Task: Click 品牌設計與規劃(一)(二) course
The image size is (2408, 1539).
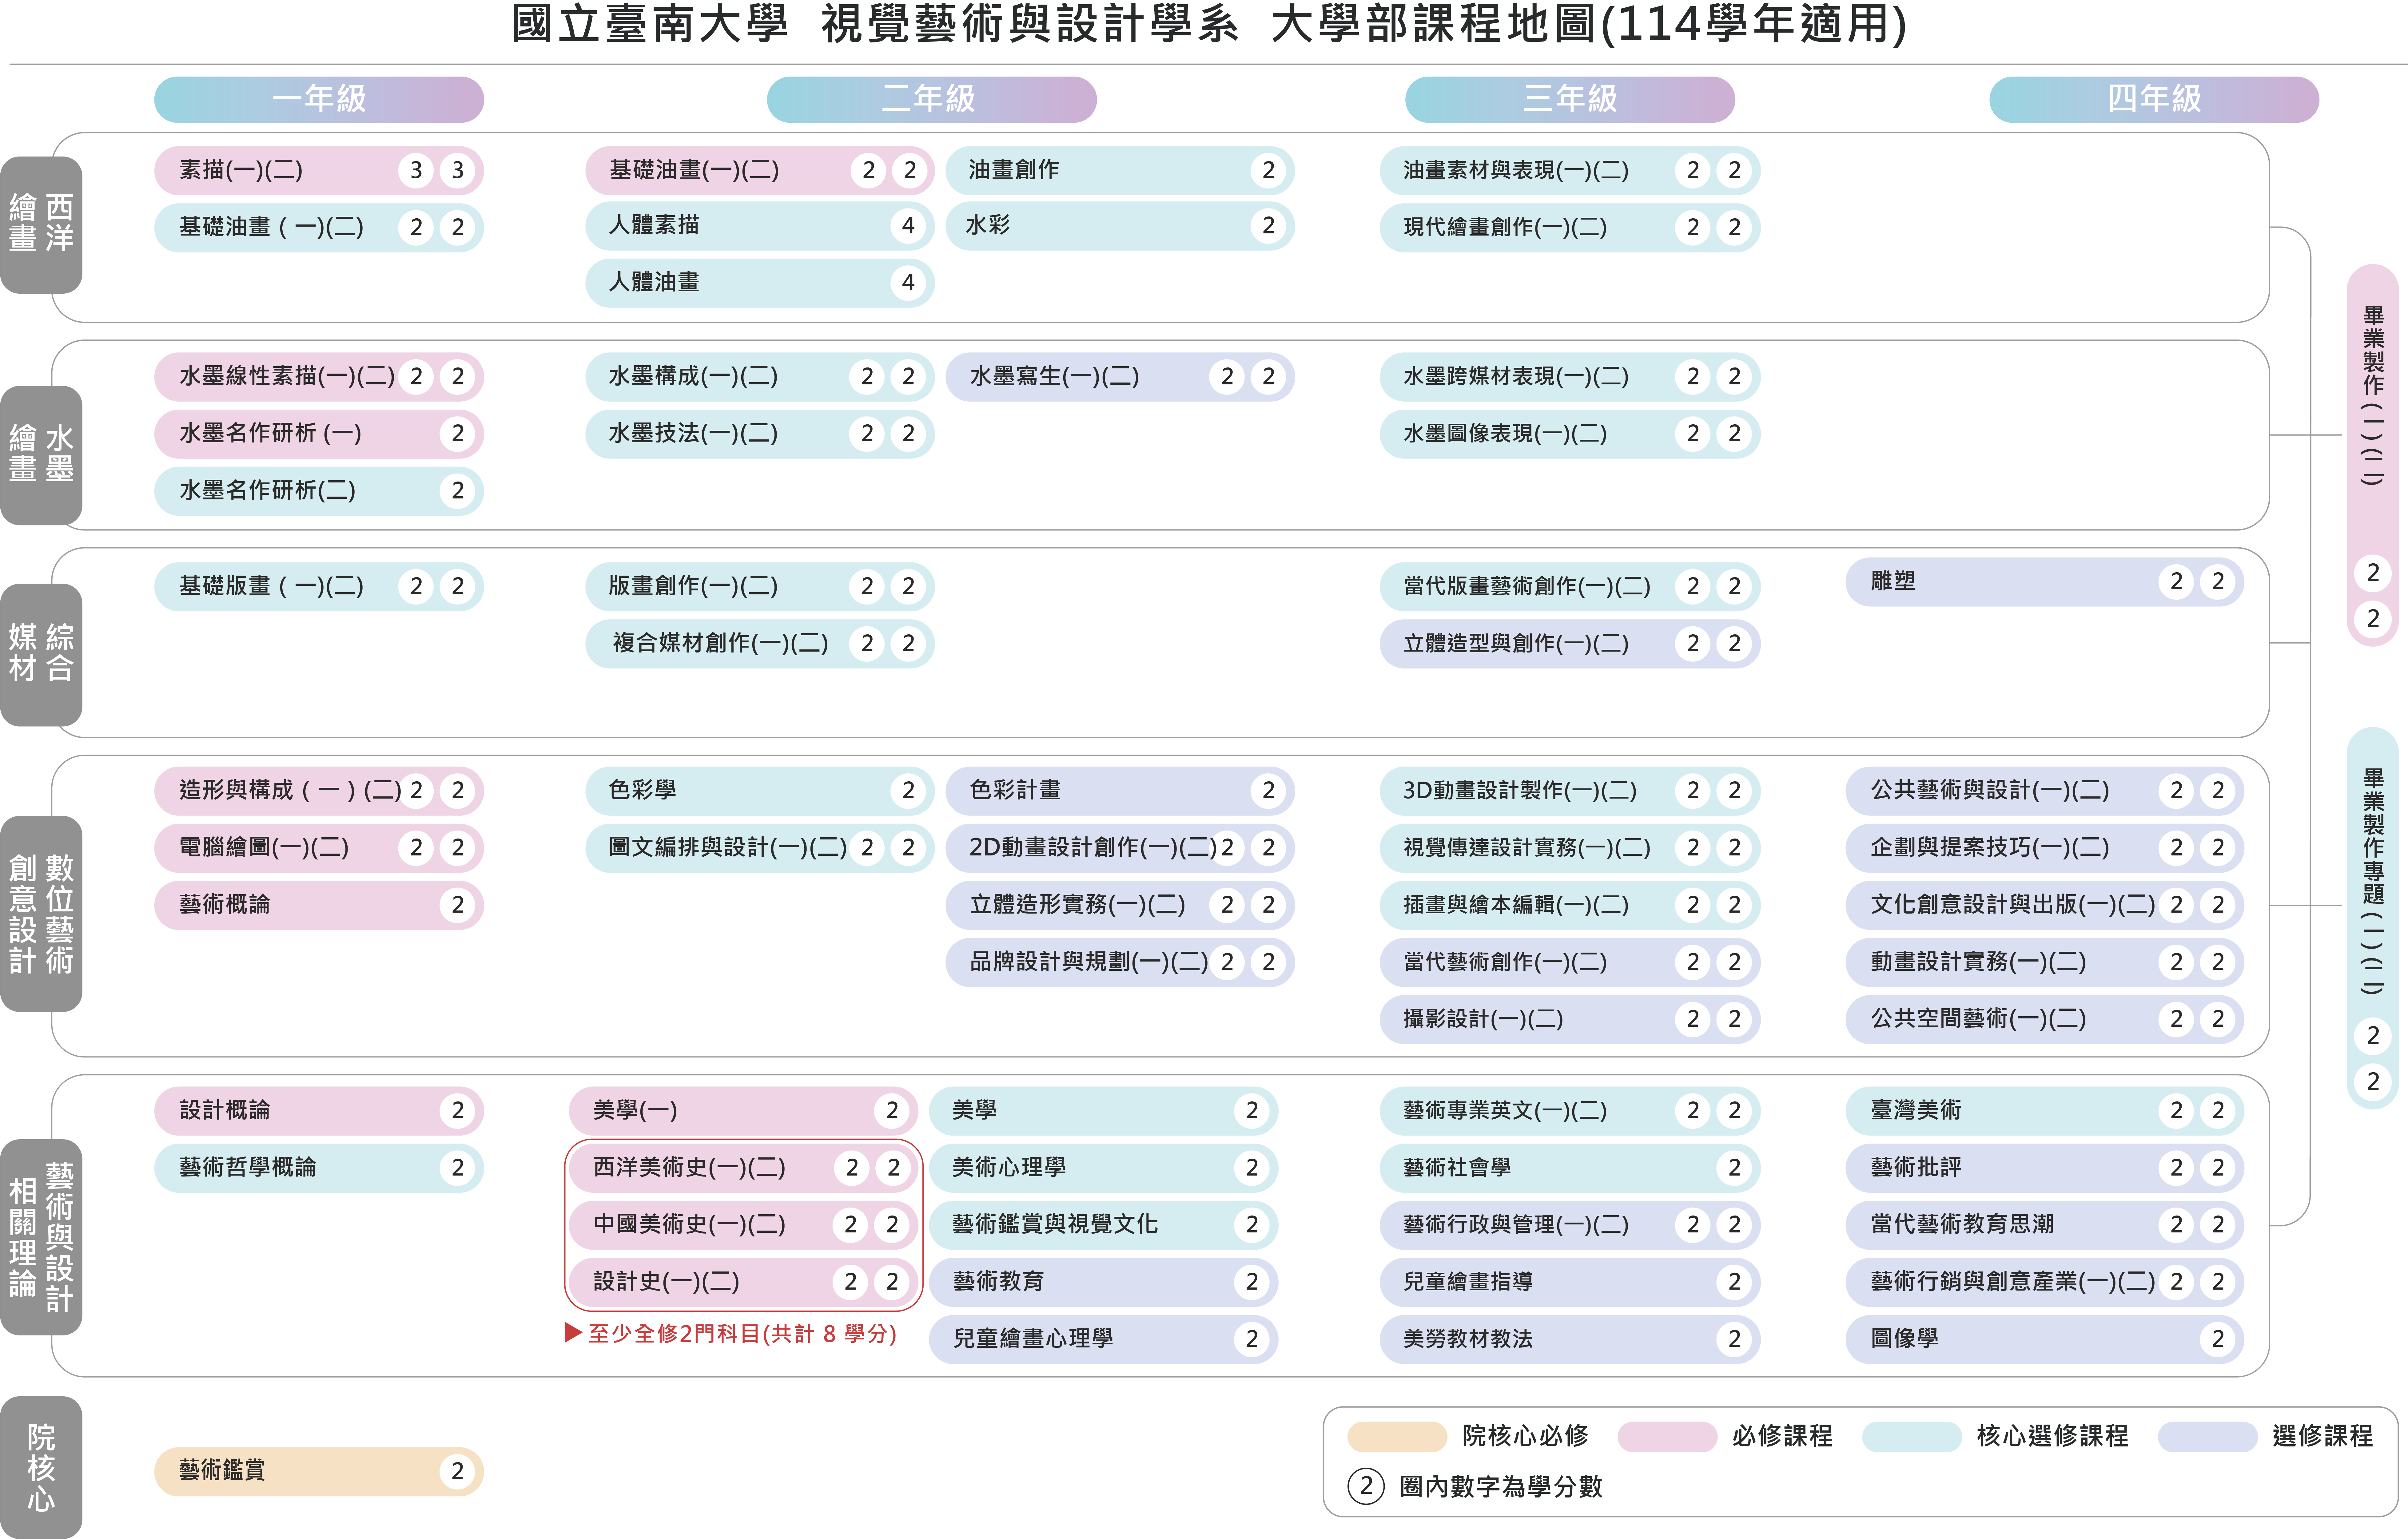Action: click(x=1120, y=962)
